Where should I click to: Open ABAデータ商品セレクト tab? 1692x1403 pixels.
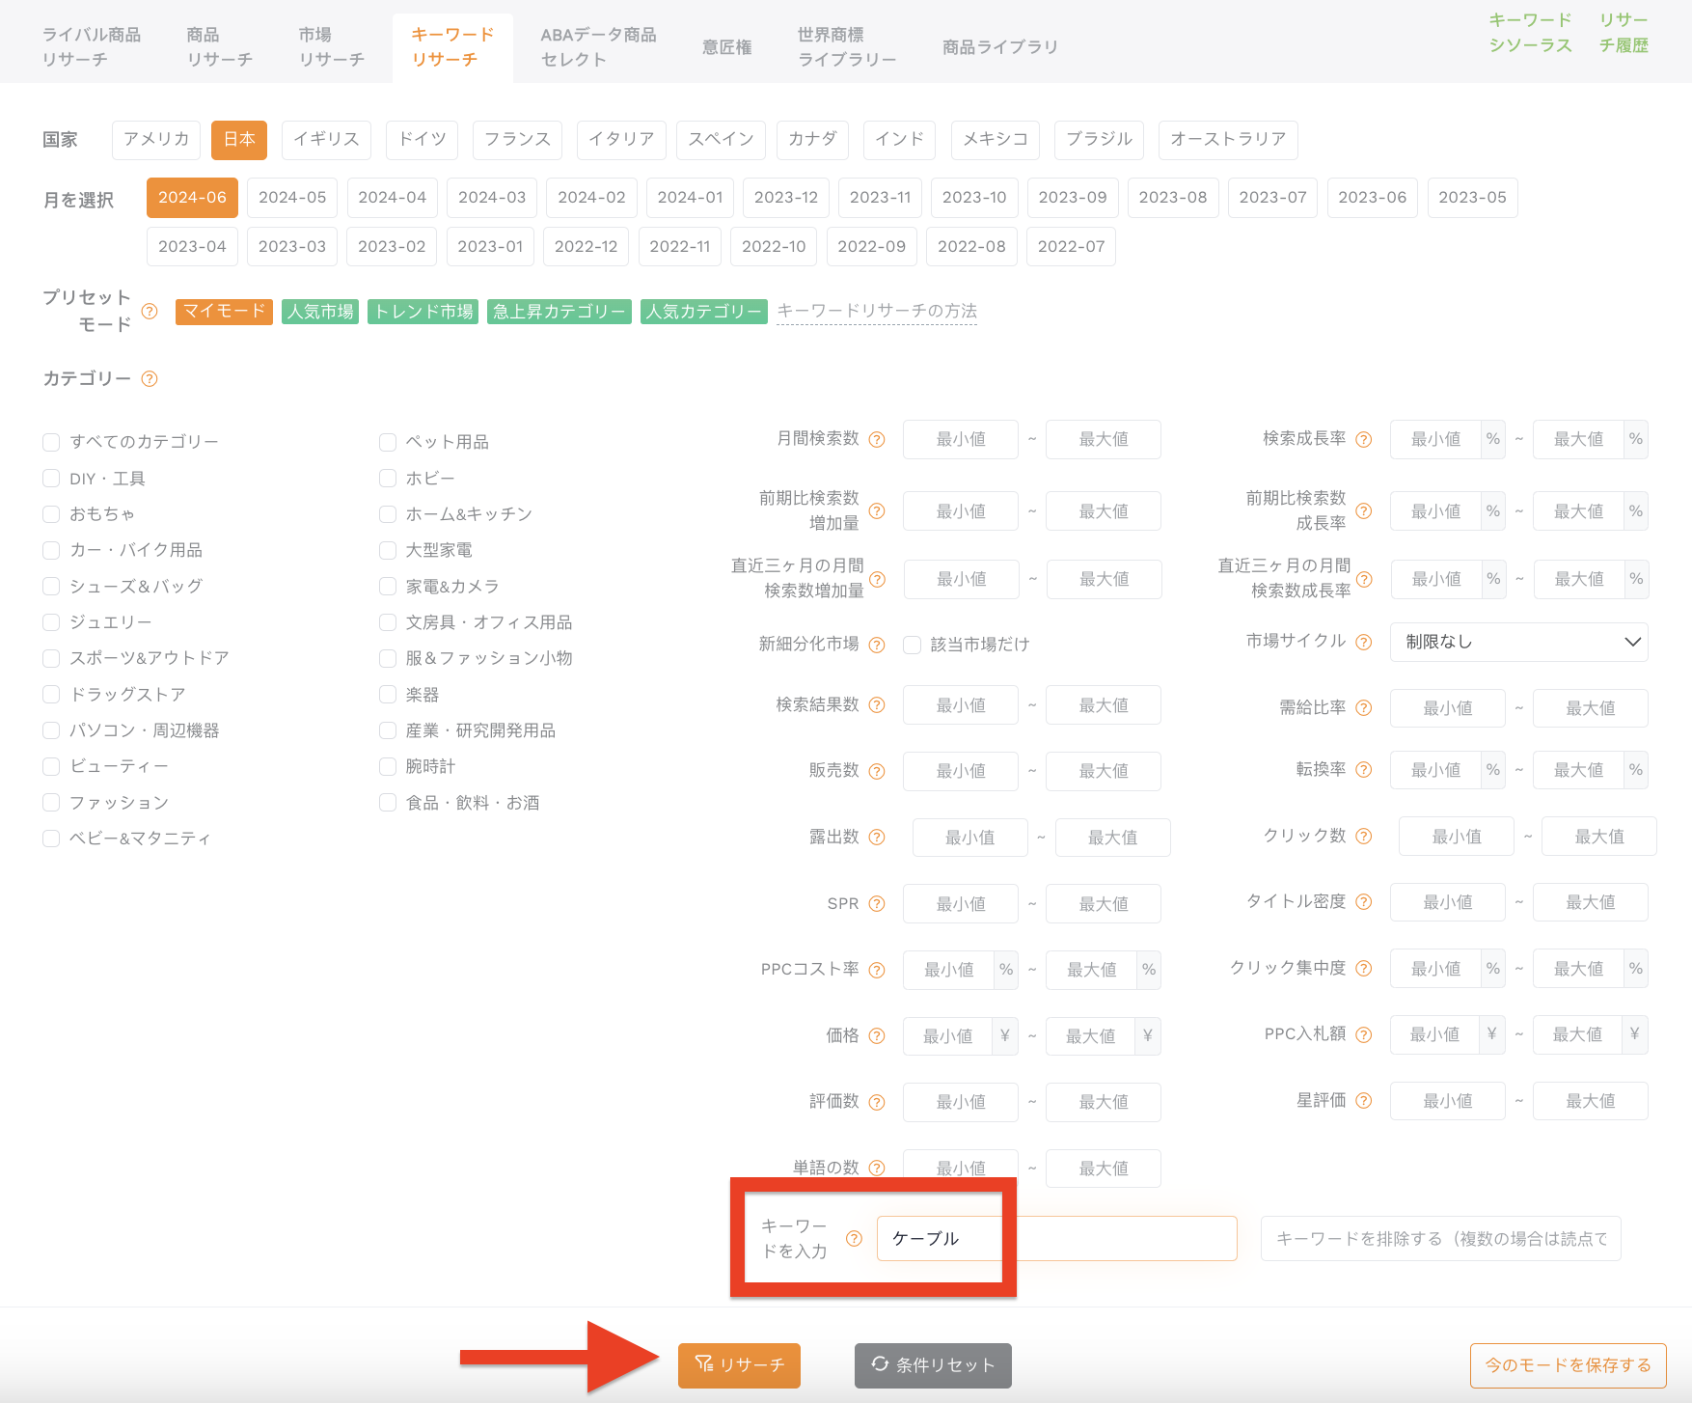[x=598, y=46]
